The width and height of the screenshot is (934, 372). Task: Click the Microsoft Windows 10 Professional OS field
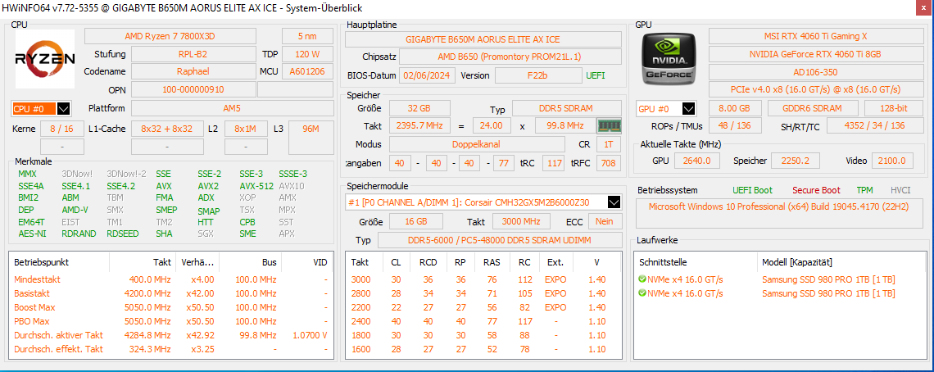779,213
